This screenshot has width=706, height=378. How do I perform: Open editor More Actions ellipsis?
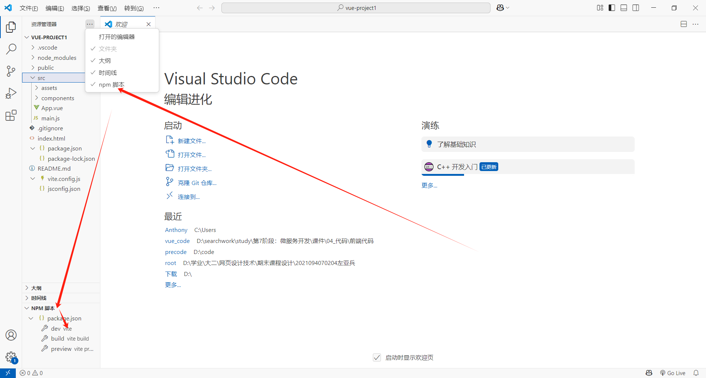(695, 24)
